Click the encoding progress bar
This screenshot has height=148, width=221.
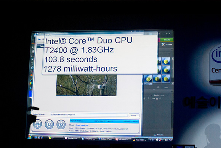pos(104,121)
